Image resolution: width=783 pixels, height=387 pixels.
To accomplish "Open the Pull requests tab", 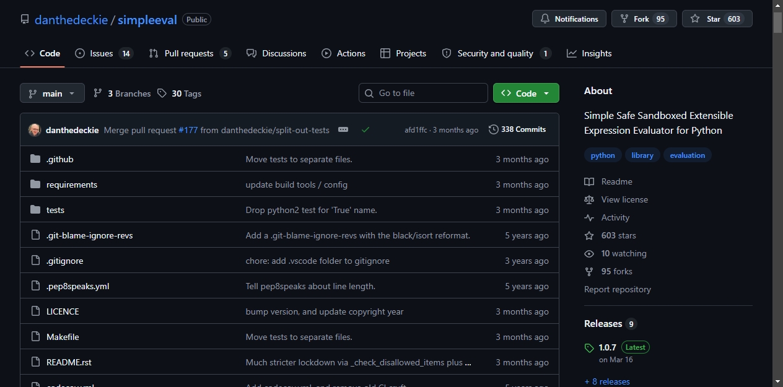I will [x=190, y=53].
